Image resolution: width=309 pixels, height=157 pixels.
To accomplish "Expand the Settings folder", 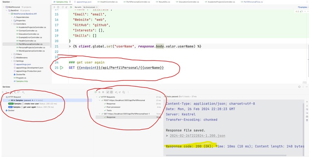I will (12, 61).
